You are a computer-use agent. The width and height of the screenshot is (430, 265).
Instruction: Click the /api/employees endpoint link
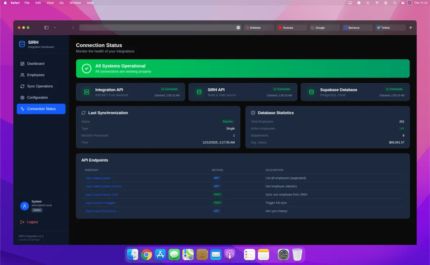(97, 178)
